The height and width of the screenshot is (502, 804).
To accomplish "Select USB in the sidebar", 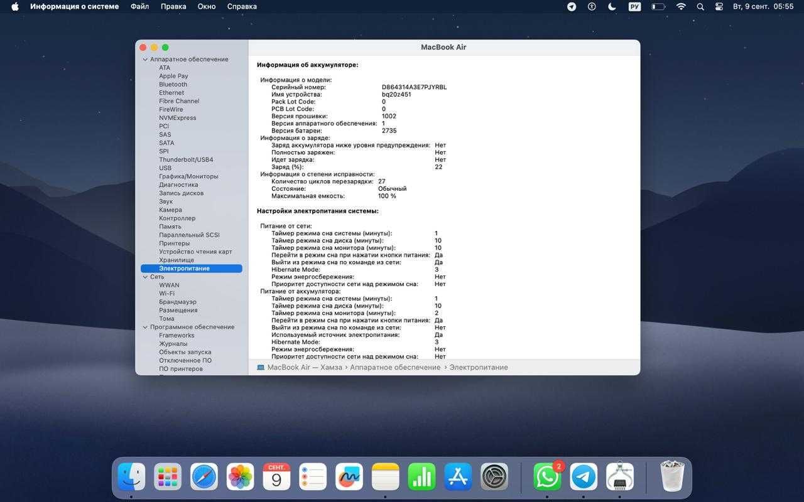I will (165, 168).
